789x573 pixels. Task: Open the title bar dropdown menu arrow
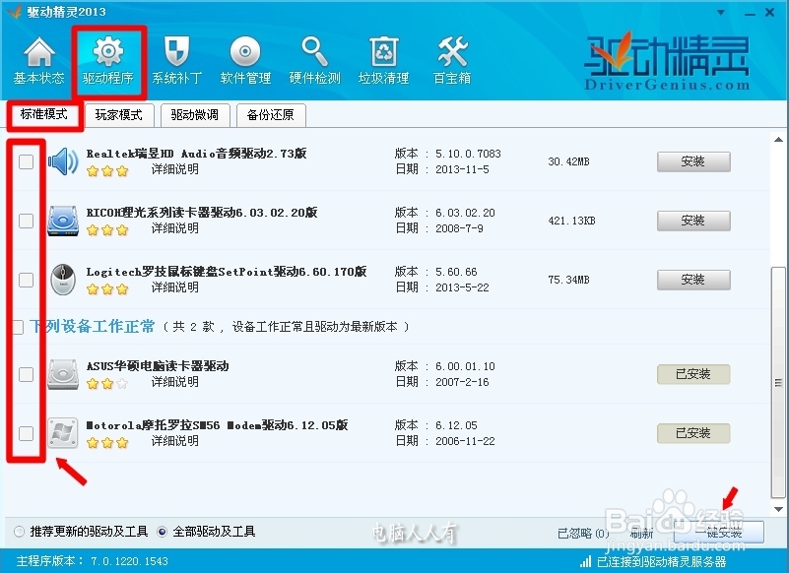click(721, 13)
